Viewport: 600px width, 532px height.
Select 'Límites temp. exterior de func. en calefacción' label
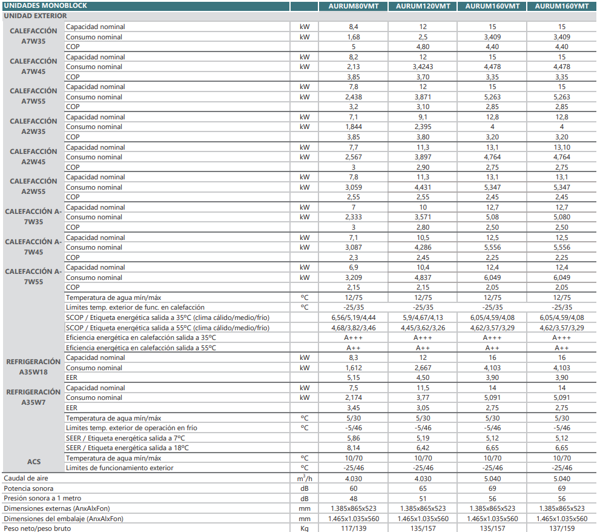click(135, 307)
